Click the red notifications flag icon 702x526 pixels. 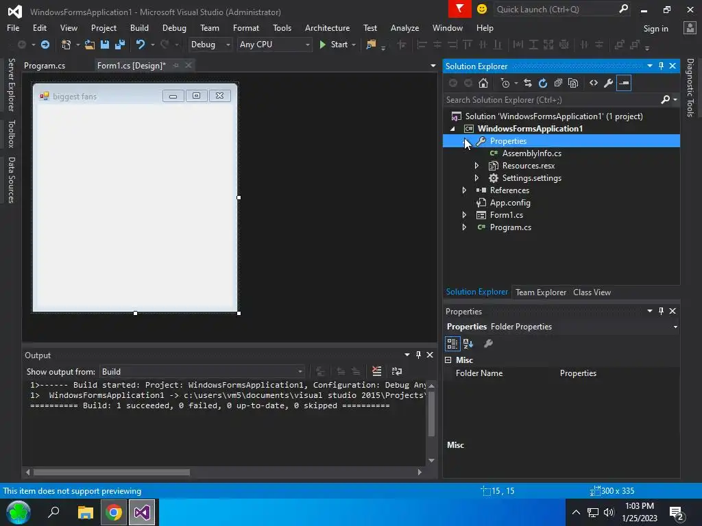click(x=460, y=9)
